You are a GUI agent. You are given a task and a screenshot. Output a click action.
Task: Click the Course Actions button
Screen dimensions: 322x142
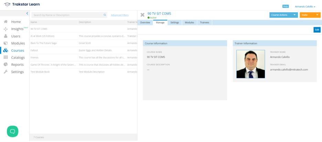(283, 15)
